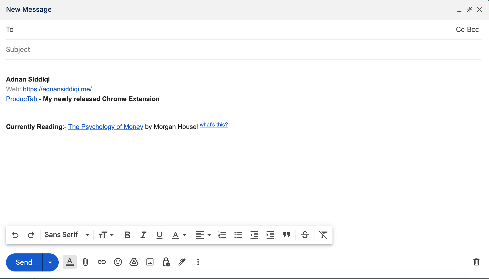Open Sans Serif font dropdown
This screenshot has width=489, height=279.
coord(67,235)
